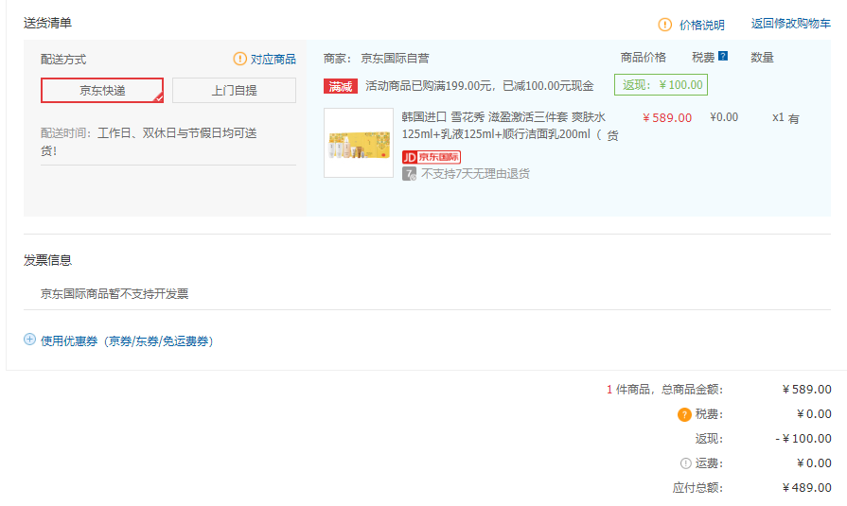Viewport: 847px width, 506px height.
Task: Open product title 韩国进口 雪花秀 滋盈激活三件套
Action: pyautogui.click(x=510, y=125)
